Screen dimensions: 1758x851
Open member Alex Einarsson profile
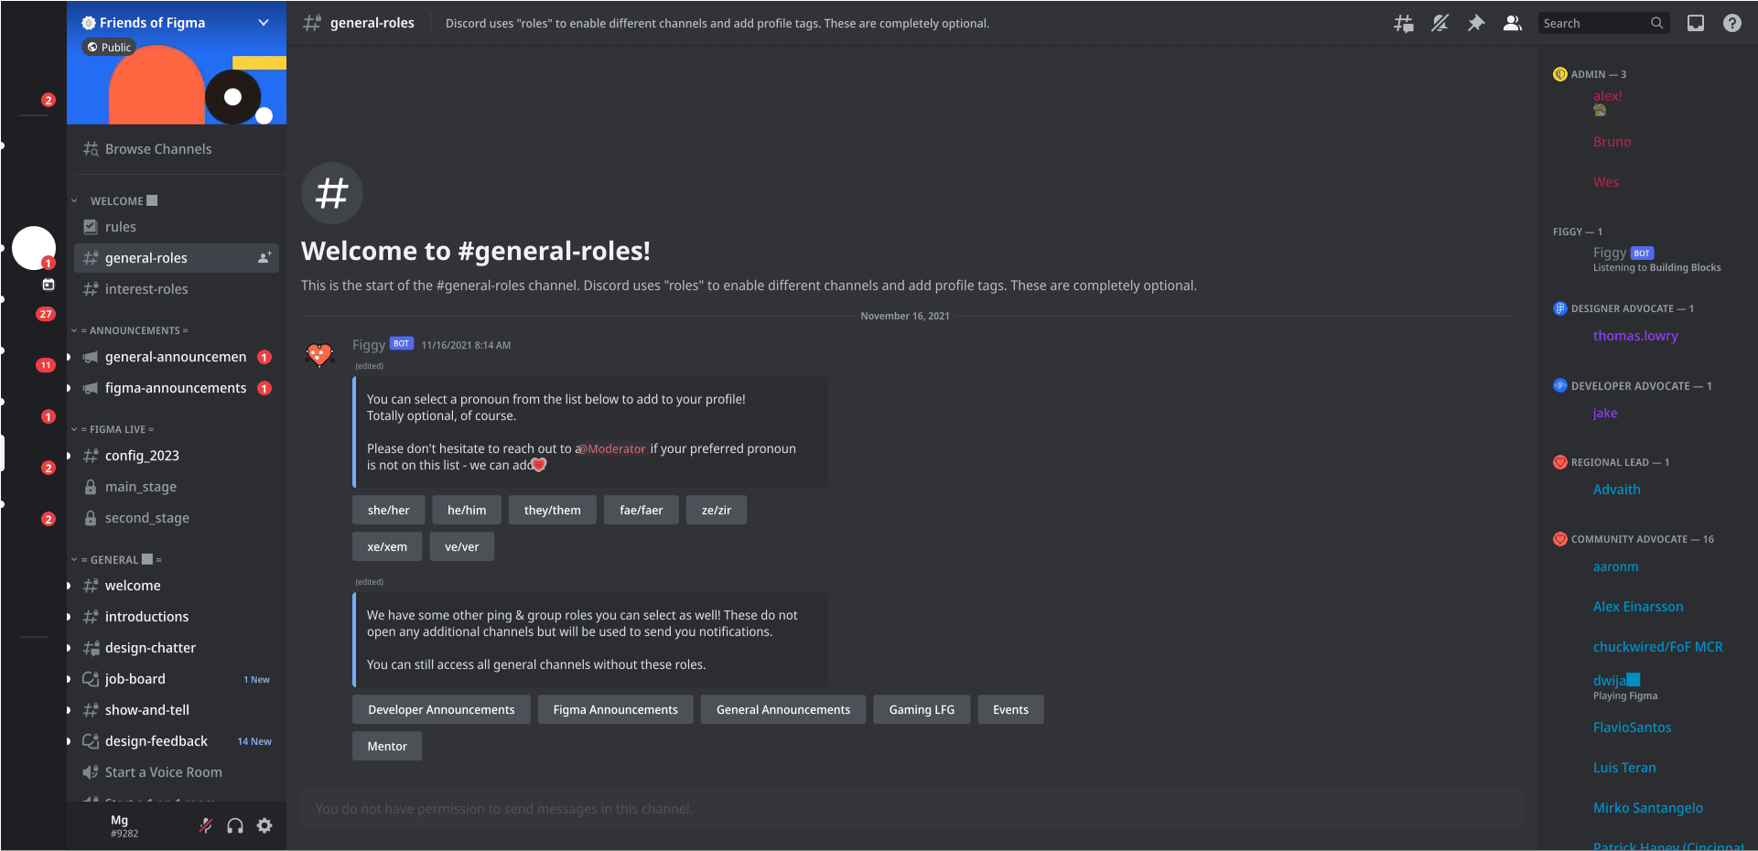coord(1638,607)
